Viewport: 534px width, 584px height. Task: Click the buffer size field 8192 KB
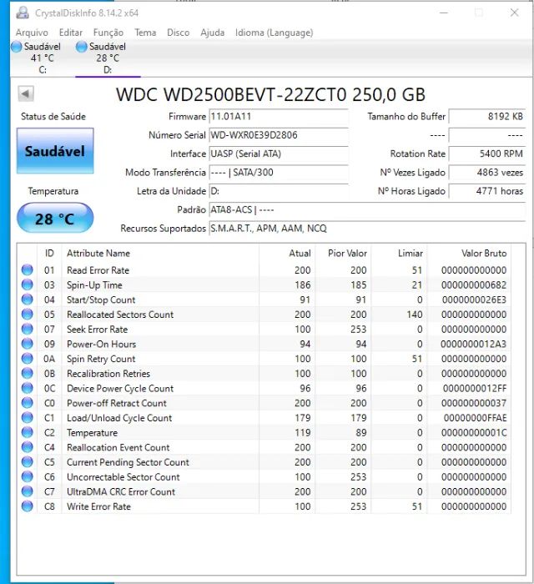click(487, 117)
